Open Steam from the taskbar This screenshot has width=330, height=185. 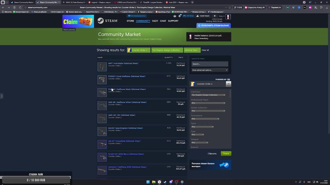(165, 182)
